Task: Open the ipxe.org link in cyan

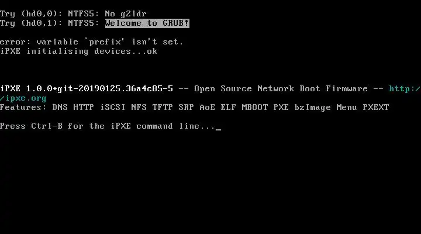Action: pyautogui.click(x=23, y=98)
